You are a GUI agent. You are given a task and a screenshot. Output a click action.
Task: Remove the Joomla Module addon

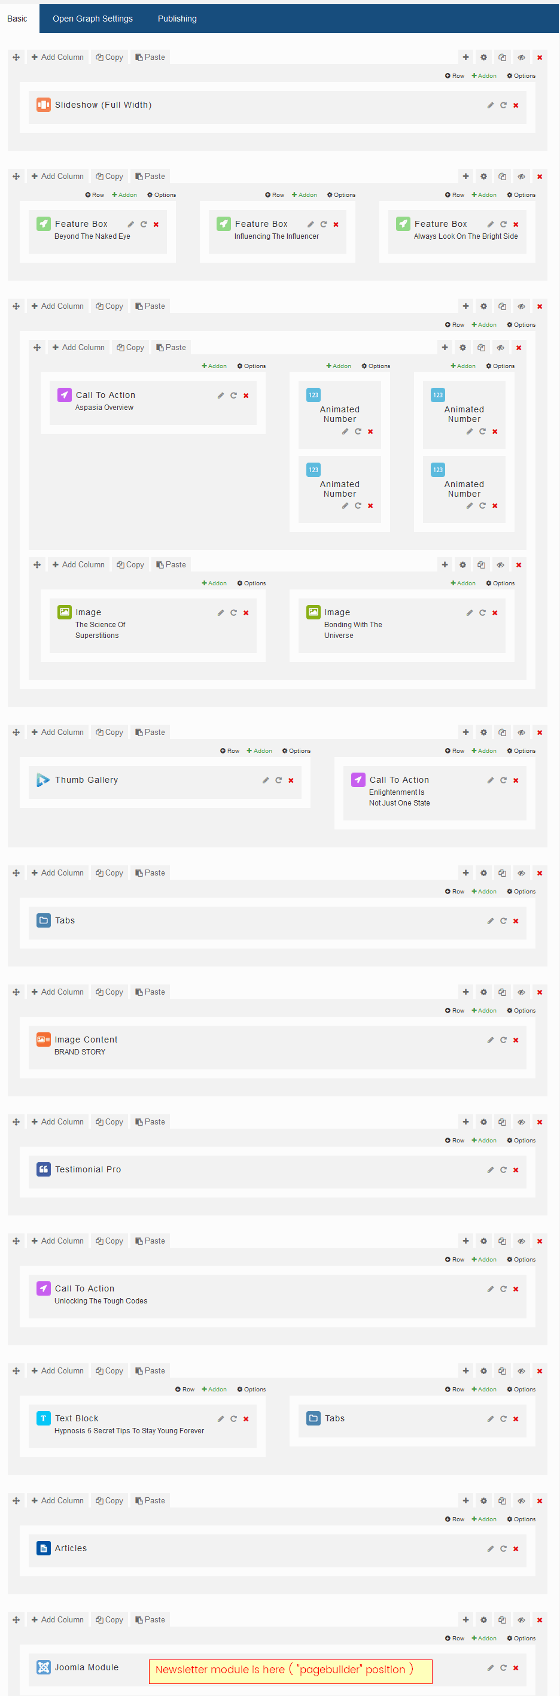516,1668
